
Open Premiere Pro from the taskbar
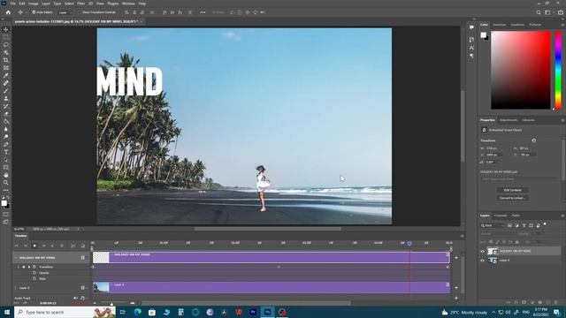tap(253, 312)
